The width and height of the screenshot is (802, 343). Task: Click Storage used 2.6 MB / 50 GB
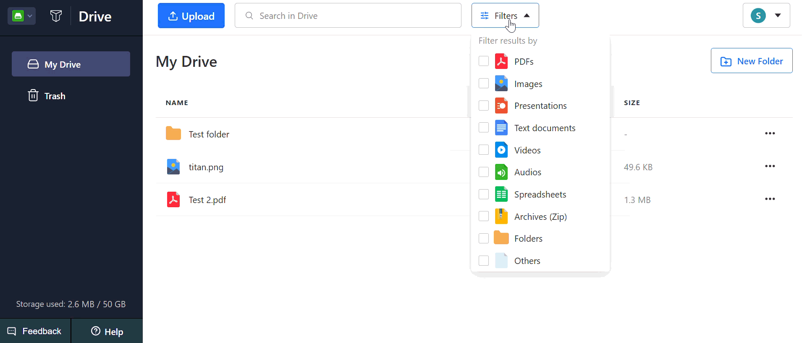[71, 304]
